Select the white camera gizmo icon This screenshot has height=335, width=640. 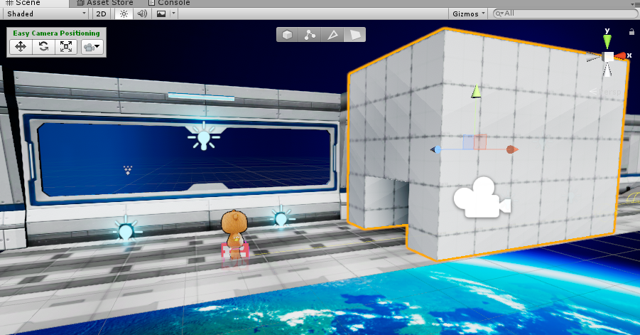pos(482,197)
